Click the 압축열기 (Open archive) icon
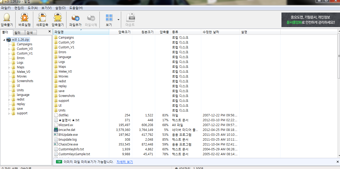The image size is (340, 169). coord(58,18)
